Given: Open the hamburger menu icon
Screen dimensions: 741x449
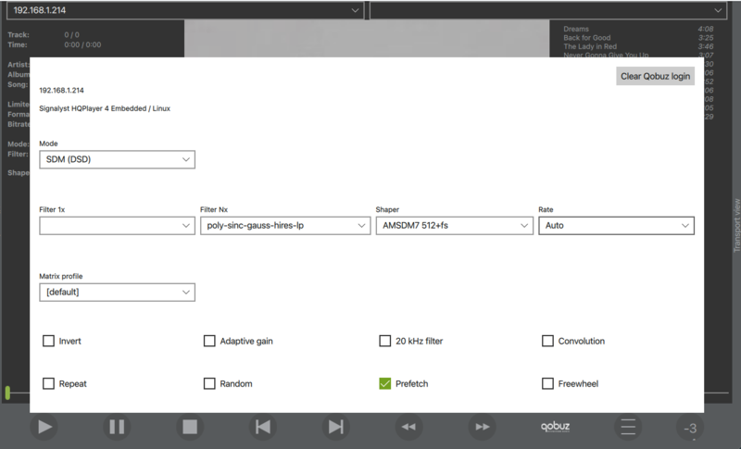Looking at the screenshot, I should [628, 427].
